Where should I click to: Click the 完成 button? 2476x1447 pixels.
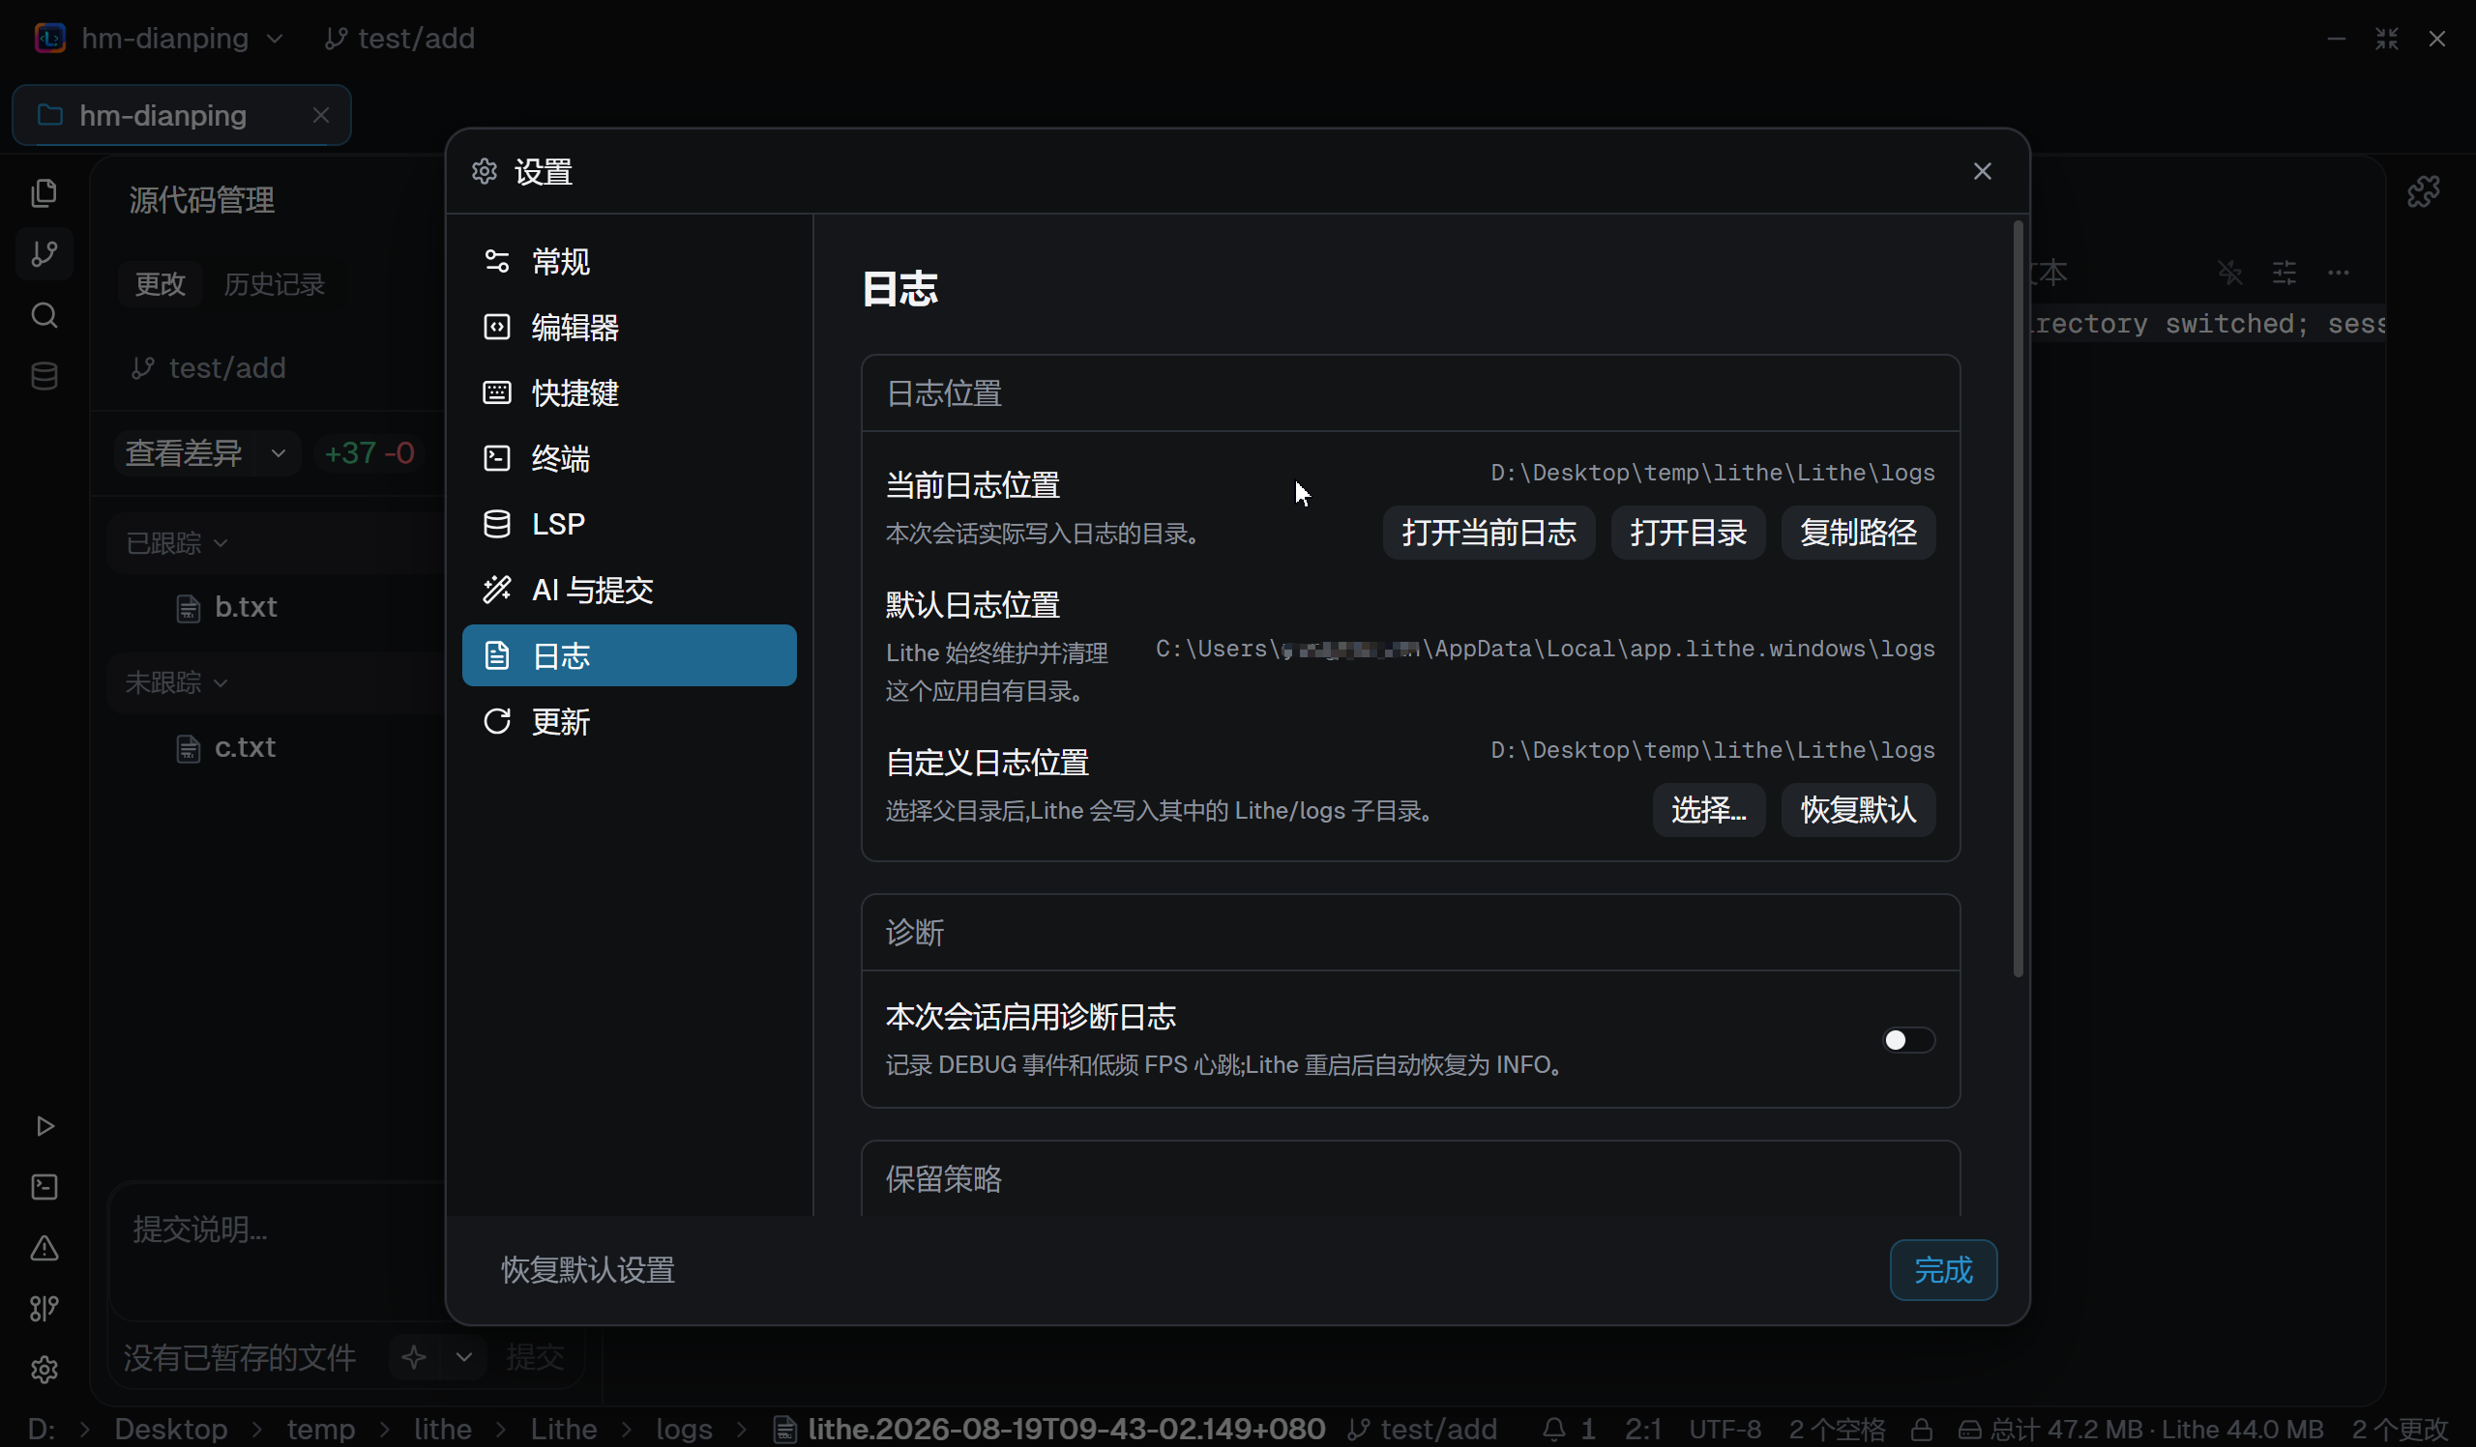click(x=1942, y=1269)
